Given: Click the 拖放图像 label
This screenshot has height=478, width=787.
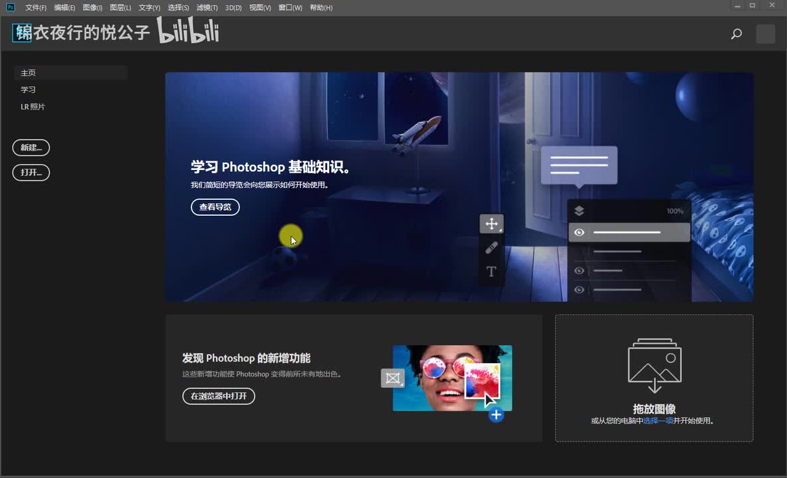Looking at the screenshot, I should [x=654, y=409].
